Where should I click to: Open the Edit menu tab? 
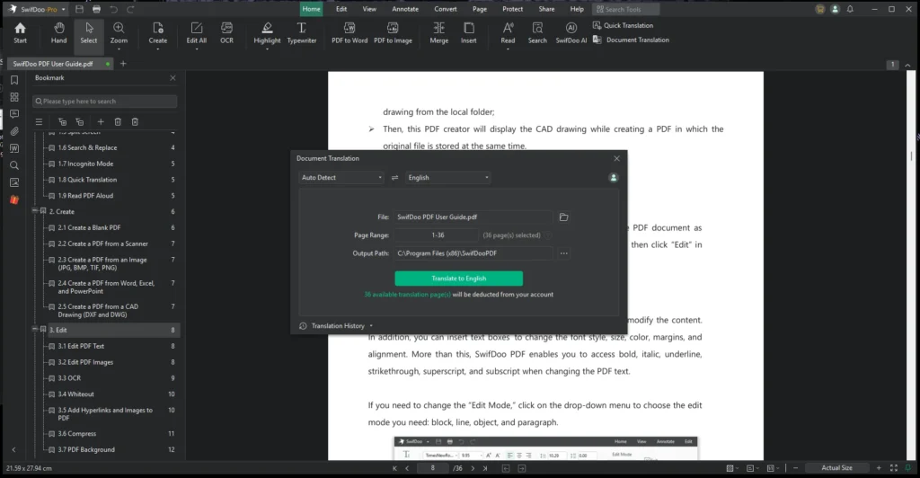(341, 9)
